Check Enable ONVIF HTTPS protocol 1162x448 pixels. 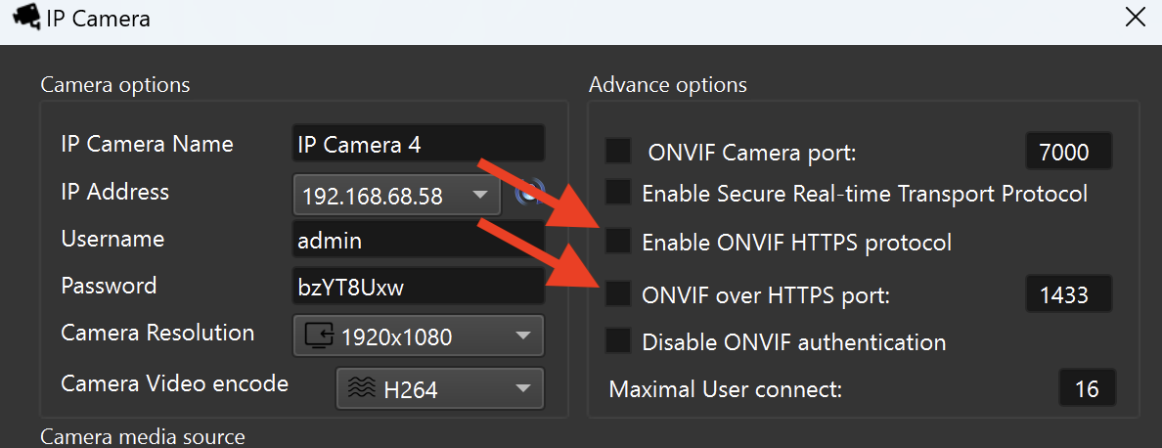[x=618, y=241]
